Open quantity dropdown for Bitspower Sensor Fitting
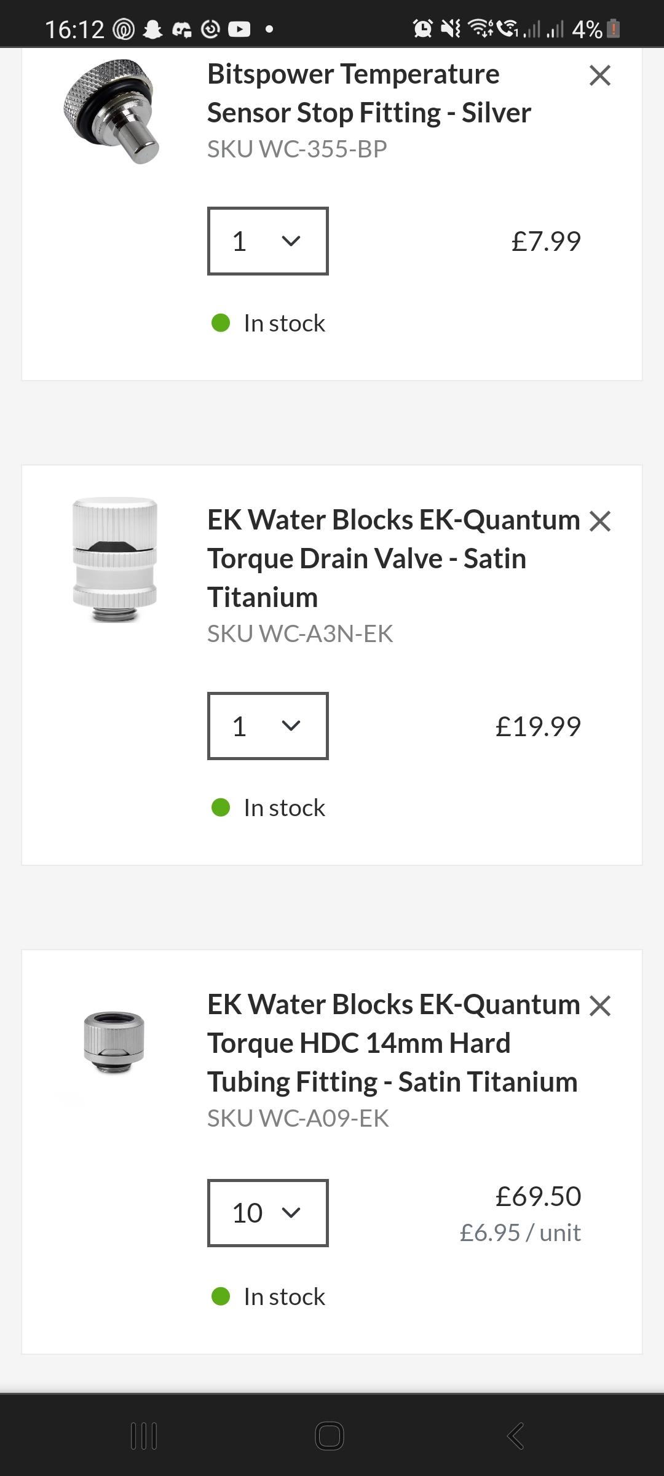This screenshot has width=664, height=1476. pyautogui.click(x=267, y=241)
